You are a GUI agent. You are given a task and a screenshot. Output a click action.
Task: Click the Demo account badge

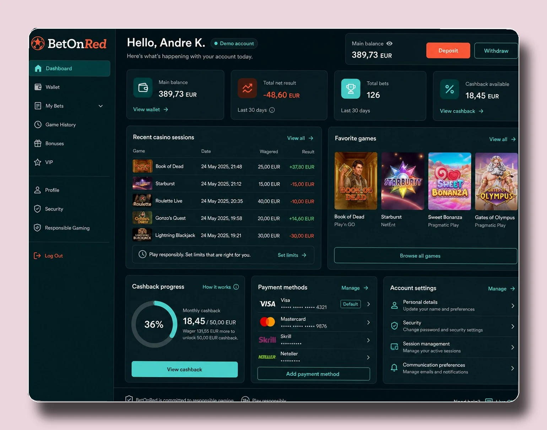(234, 43)
